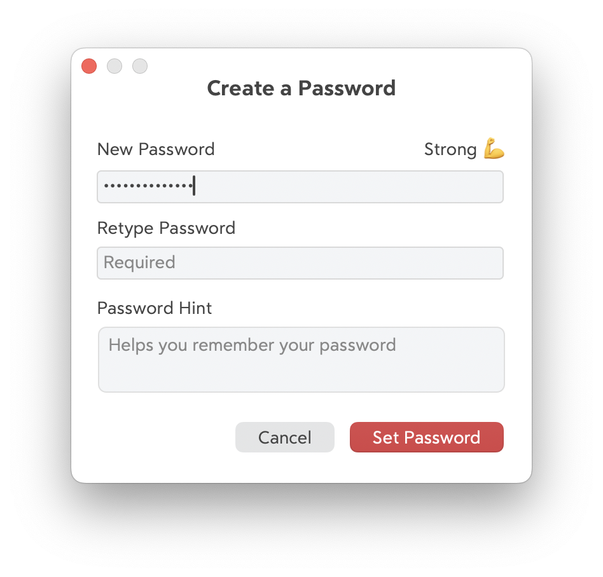Screen dimensions: 603x577
Task: Click the disabled zoom window button
Action: point(139,66)
